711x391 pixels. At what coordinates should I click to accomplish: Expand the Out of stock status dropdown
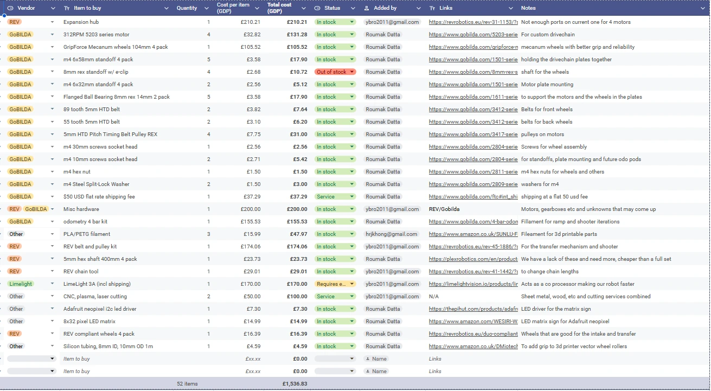pos(352,72)
